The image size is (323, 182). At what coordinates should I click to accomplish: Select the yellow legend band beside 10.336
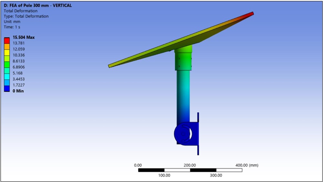[x=7, y=53]
